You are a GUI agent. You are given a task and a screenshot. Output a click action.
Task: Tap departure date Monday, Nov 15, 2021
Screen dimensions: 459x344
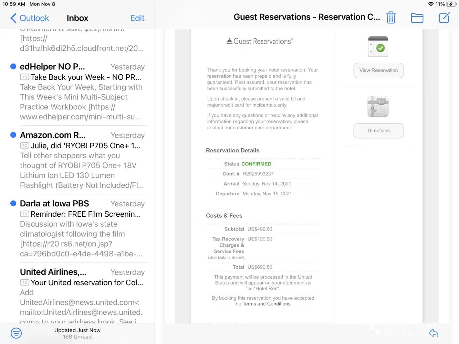pyautogui.click(x=267, y=194)
